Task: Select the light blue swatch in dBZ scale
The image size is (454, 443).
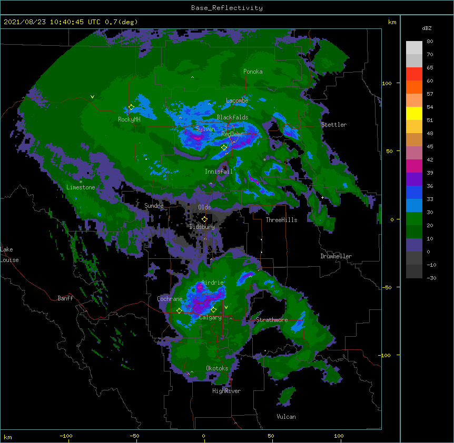Action: tap(414, 206)
